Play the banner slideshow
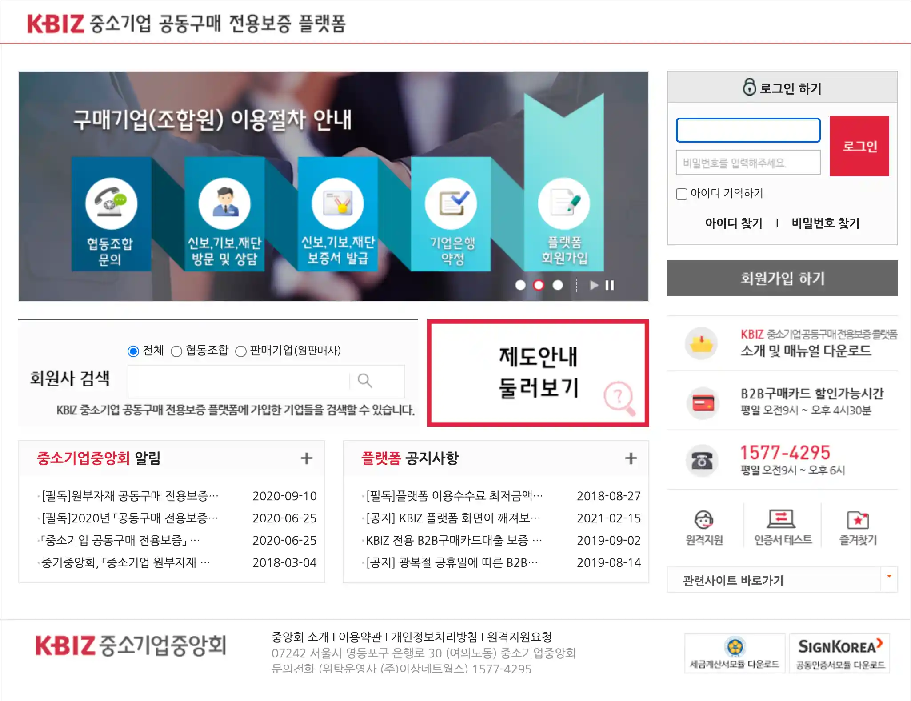Image resolution: width=911 pixels, height=701 pixels. (594, 285)
